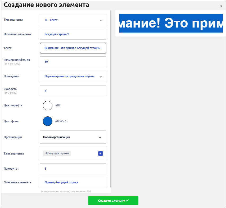The width and height of the screenshot is (226, 208).
Task: Click the "Текст" input containing "Внимание!"
Action: coord(73,48)
